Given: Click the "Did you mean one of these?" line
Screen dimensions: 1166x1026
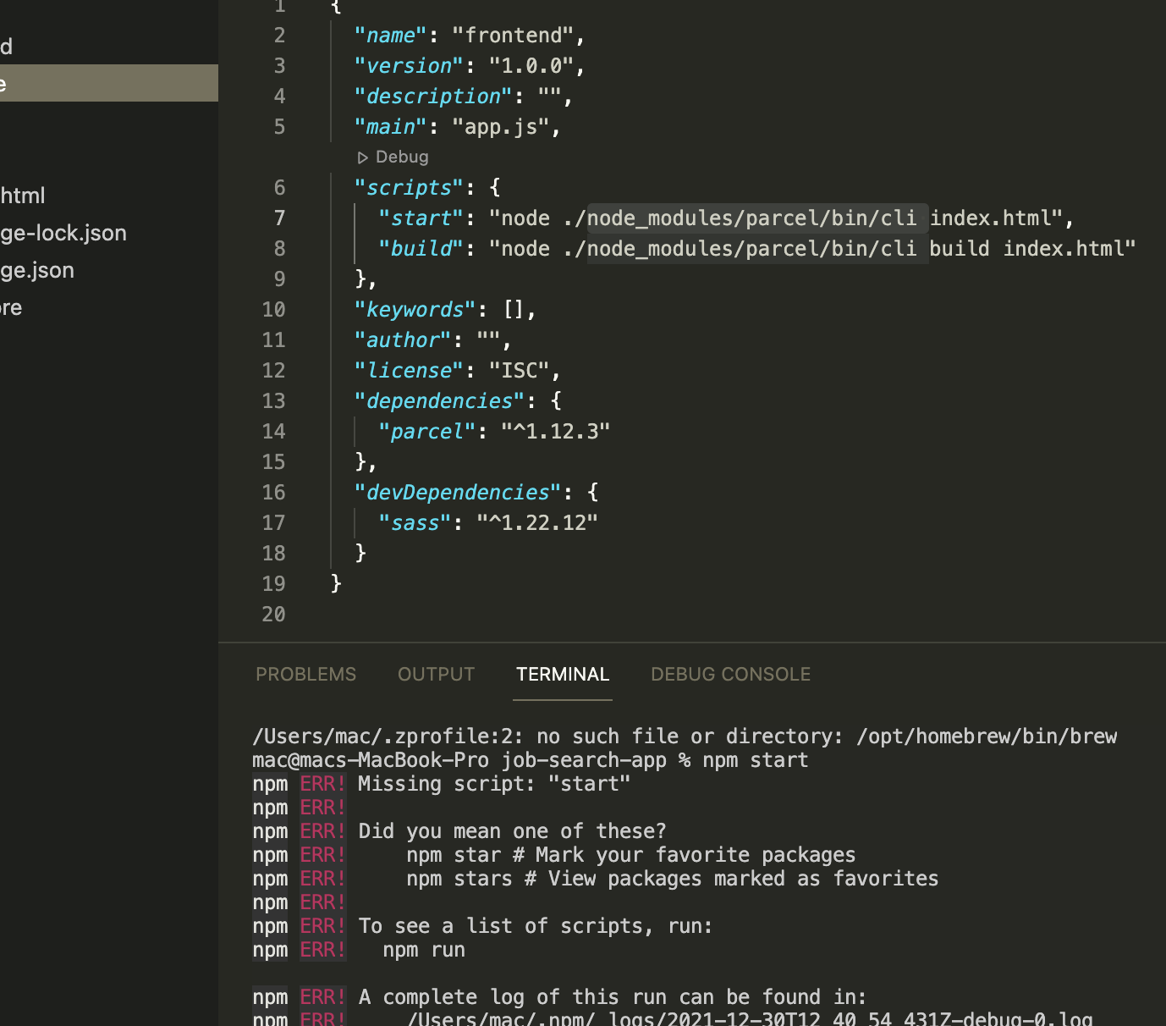Looking at the screenshot, I should click(x=512, y=831).
